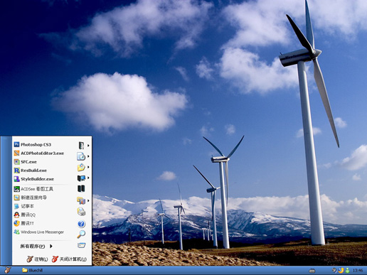Click the 关闭计算机(U) shut down button
The image size is (367, 275).
69,259
